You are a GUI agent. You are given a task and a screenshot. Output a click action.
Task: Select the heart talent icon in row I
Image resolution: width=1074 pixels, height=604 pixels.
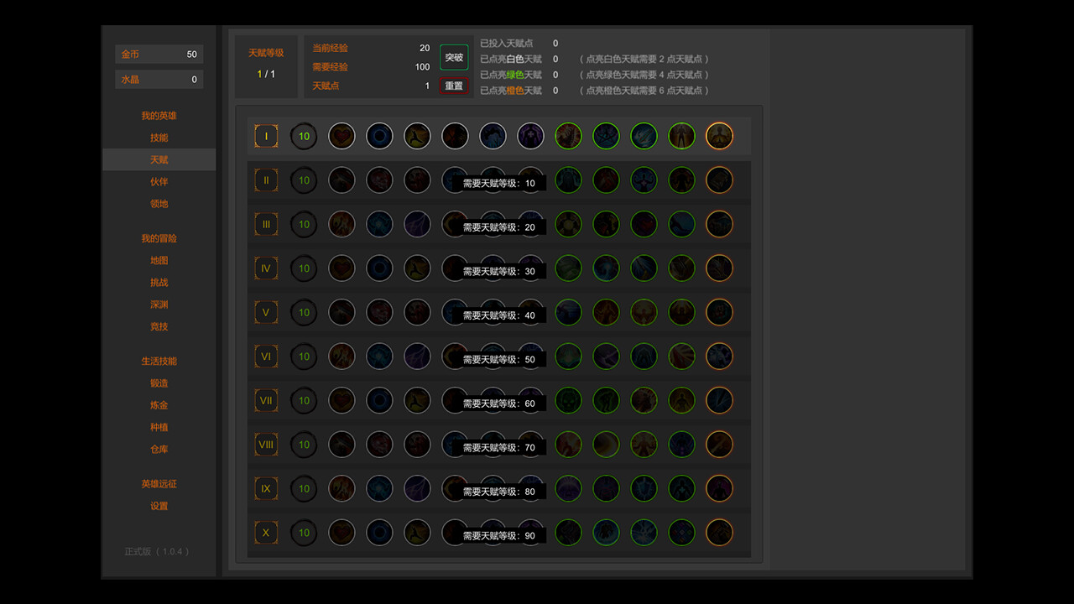[x=341, y=135]
